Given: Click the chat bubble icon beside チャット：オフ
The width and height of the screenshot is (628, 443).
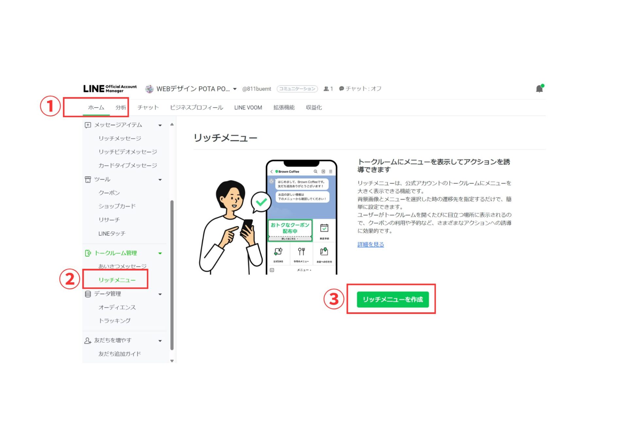Looking at the screenshot, I should pos(341,88).
